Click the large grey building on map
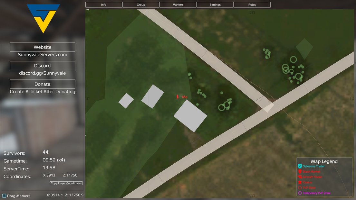 (190, 116)
